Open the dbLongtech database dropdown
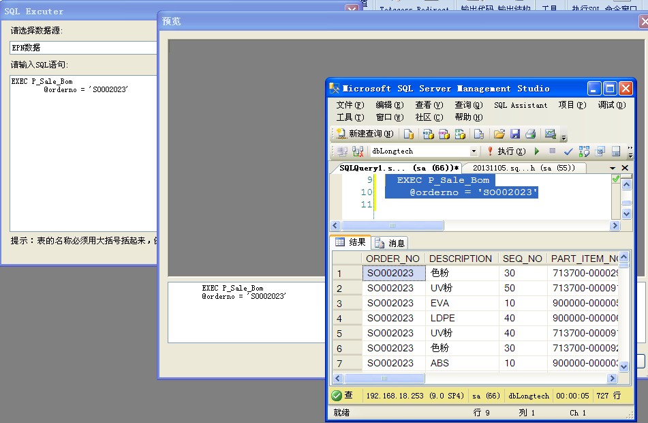Viewport: 648px width, 423px height. (474, 151)
